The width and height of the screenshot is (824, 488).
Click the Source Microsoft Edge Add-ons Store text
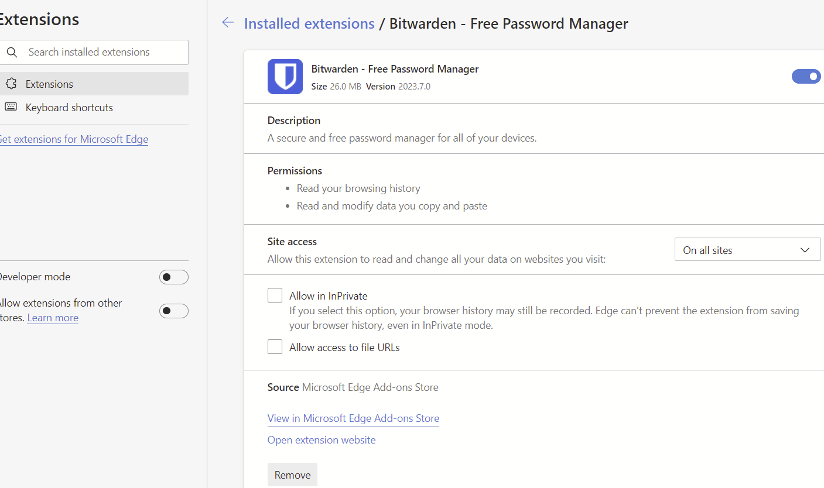(353, 387)
